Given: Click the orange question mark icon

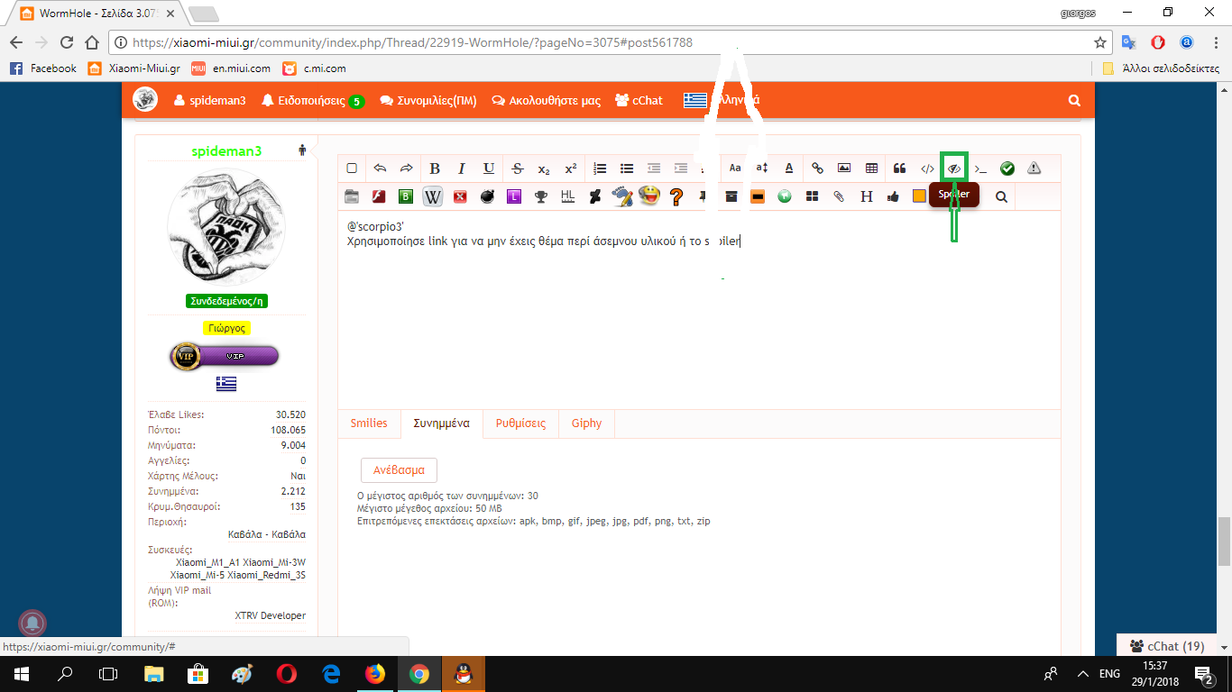Looking at the screenshot, I should coord(676,196).
